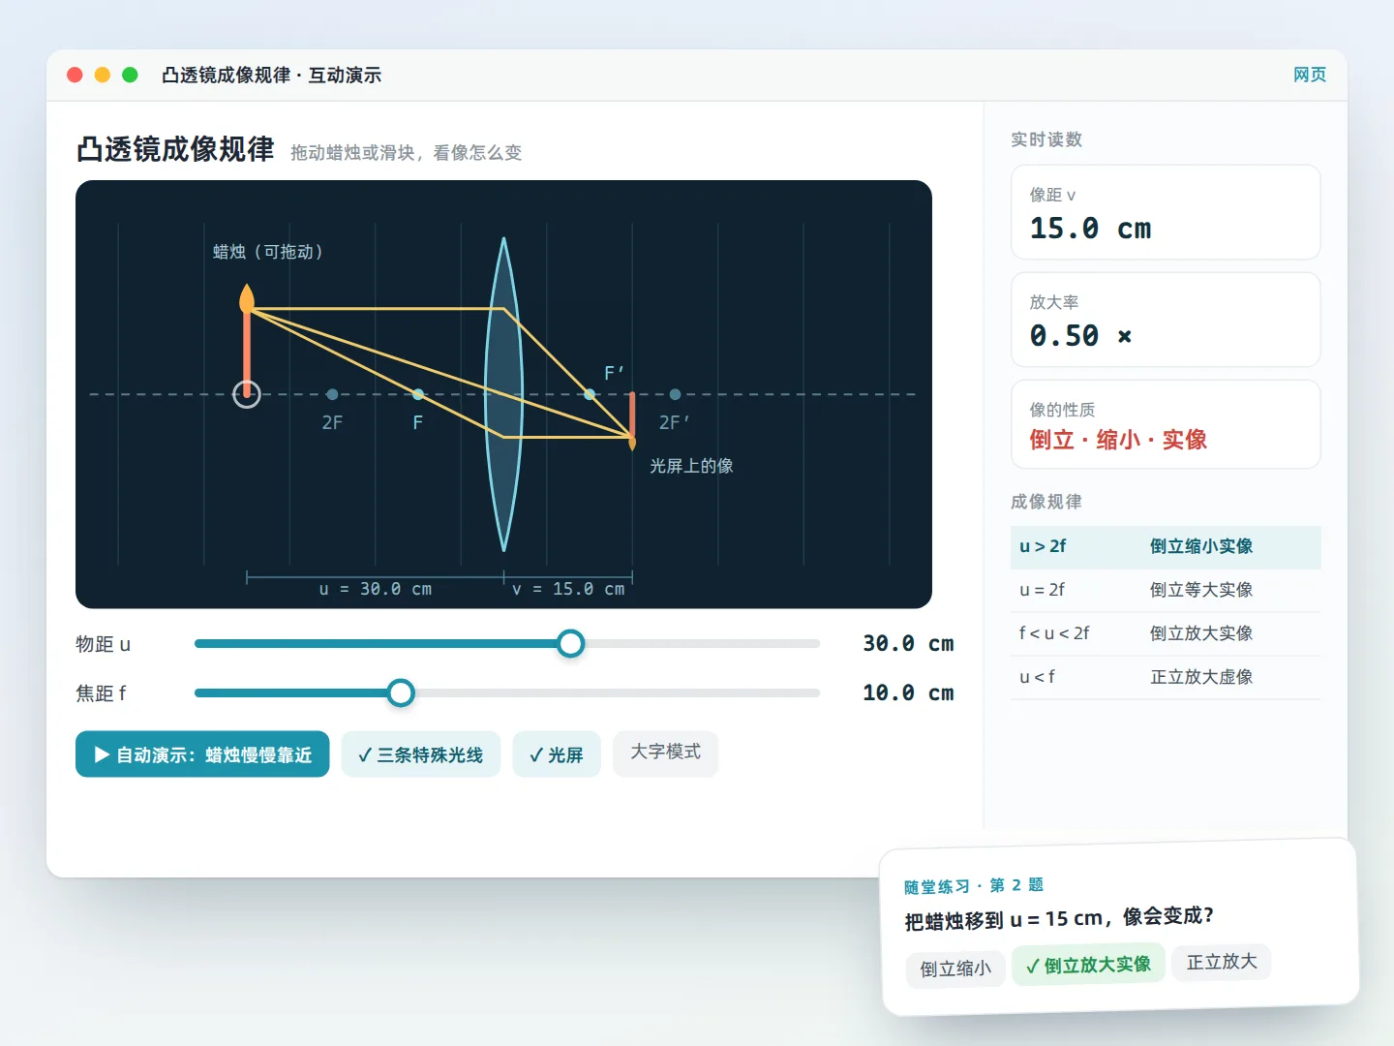Toggle 三条特殊光线 option off
The height and width of the screenshot is (1046, 1394).
click(420, 754)
